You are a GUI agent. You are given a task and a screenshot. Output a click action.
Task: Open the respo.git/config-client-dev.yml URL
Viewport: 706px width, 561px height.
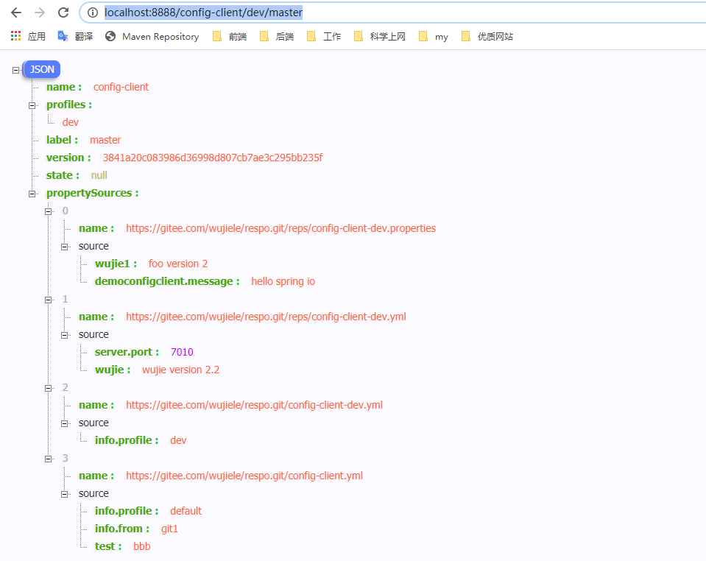[x=255, y=405]
